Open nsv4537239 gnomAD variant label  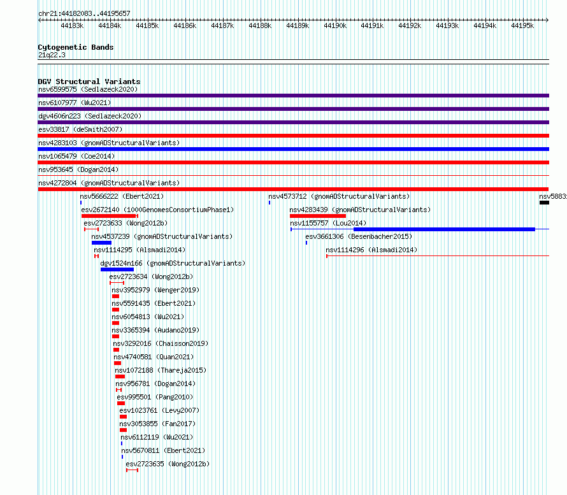(x=162, y=236)
